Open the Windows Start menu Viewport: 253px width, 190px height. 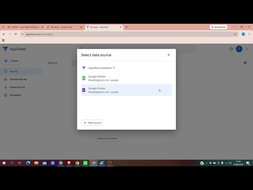pyautogui.click(x=4, y=163)
